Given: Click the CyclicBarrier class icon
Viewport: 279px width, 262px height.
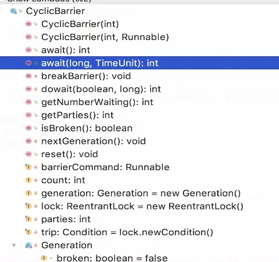Looking at the screenshot, I should (x=13, y=11).
